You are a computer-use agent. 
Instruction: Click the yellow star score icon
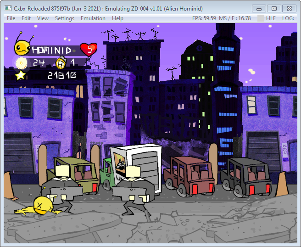tap(20, 75)
